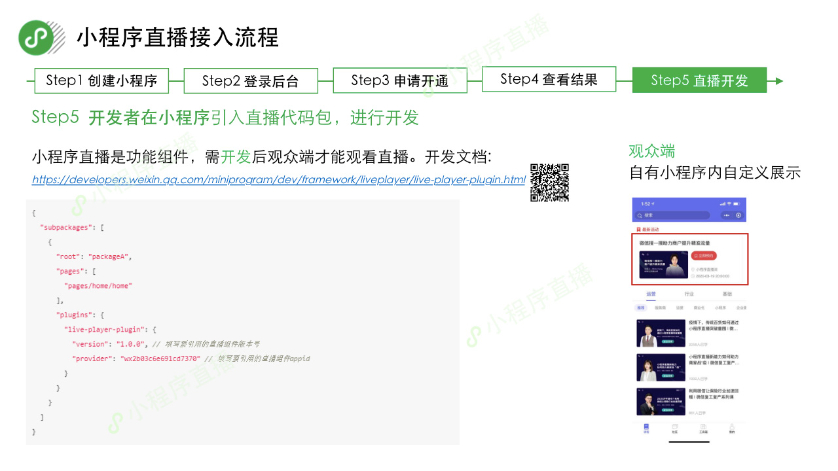Switch to the 行业 tab in phone
Screen dimensions: 838x471
point(689,294)
